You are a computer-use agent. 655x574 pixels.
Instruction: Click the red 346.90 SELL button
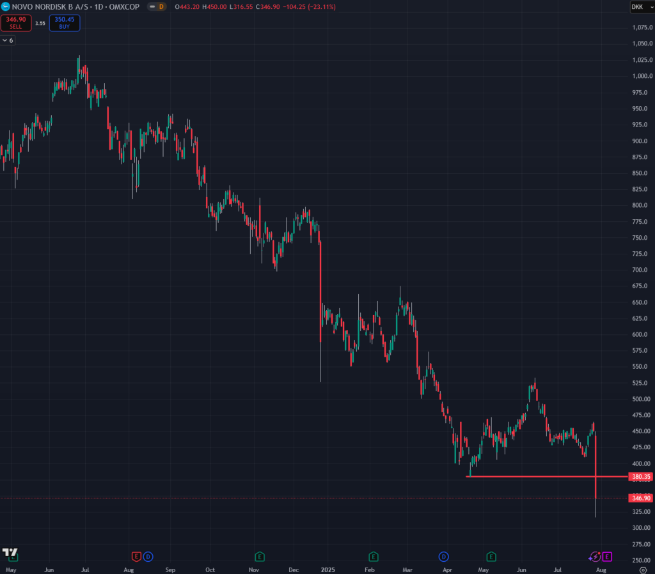(x=16, y=23)
